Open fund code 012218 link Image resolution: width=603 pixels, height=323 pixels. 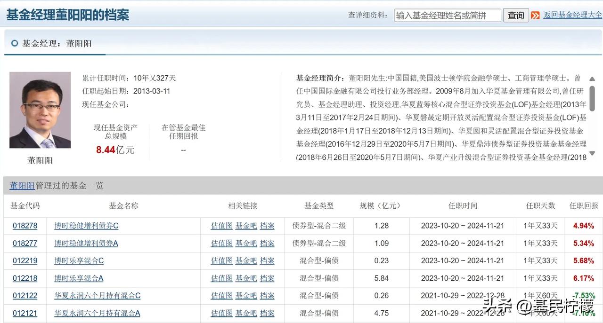(x=25, y=278)
